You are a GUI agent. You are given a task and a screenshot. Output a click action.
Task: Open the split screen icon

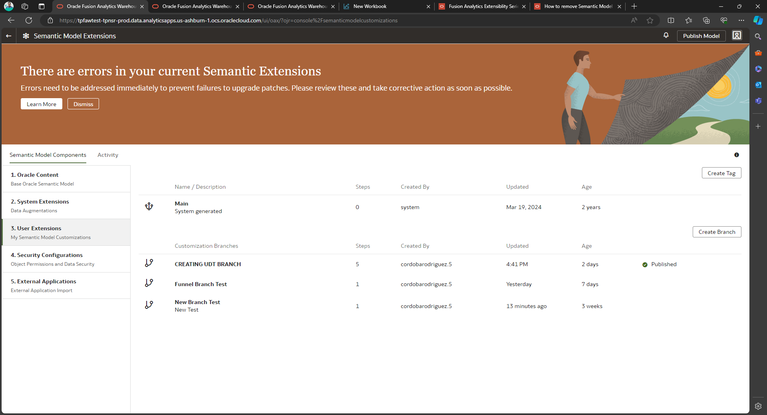pyautogui.click(x=671, y=20)
